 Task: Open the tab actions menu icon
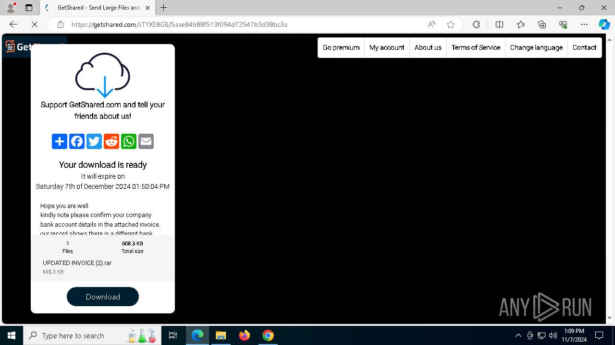coord(29,8)
